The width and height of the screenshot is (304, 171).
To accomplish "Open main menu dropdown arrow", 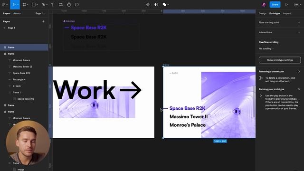I will point(7,5).
